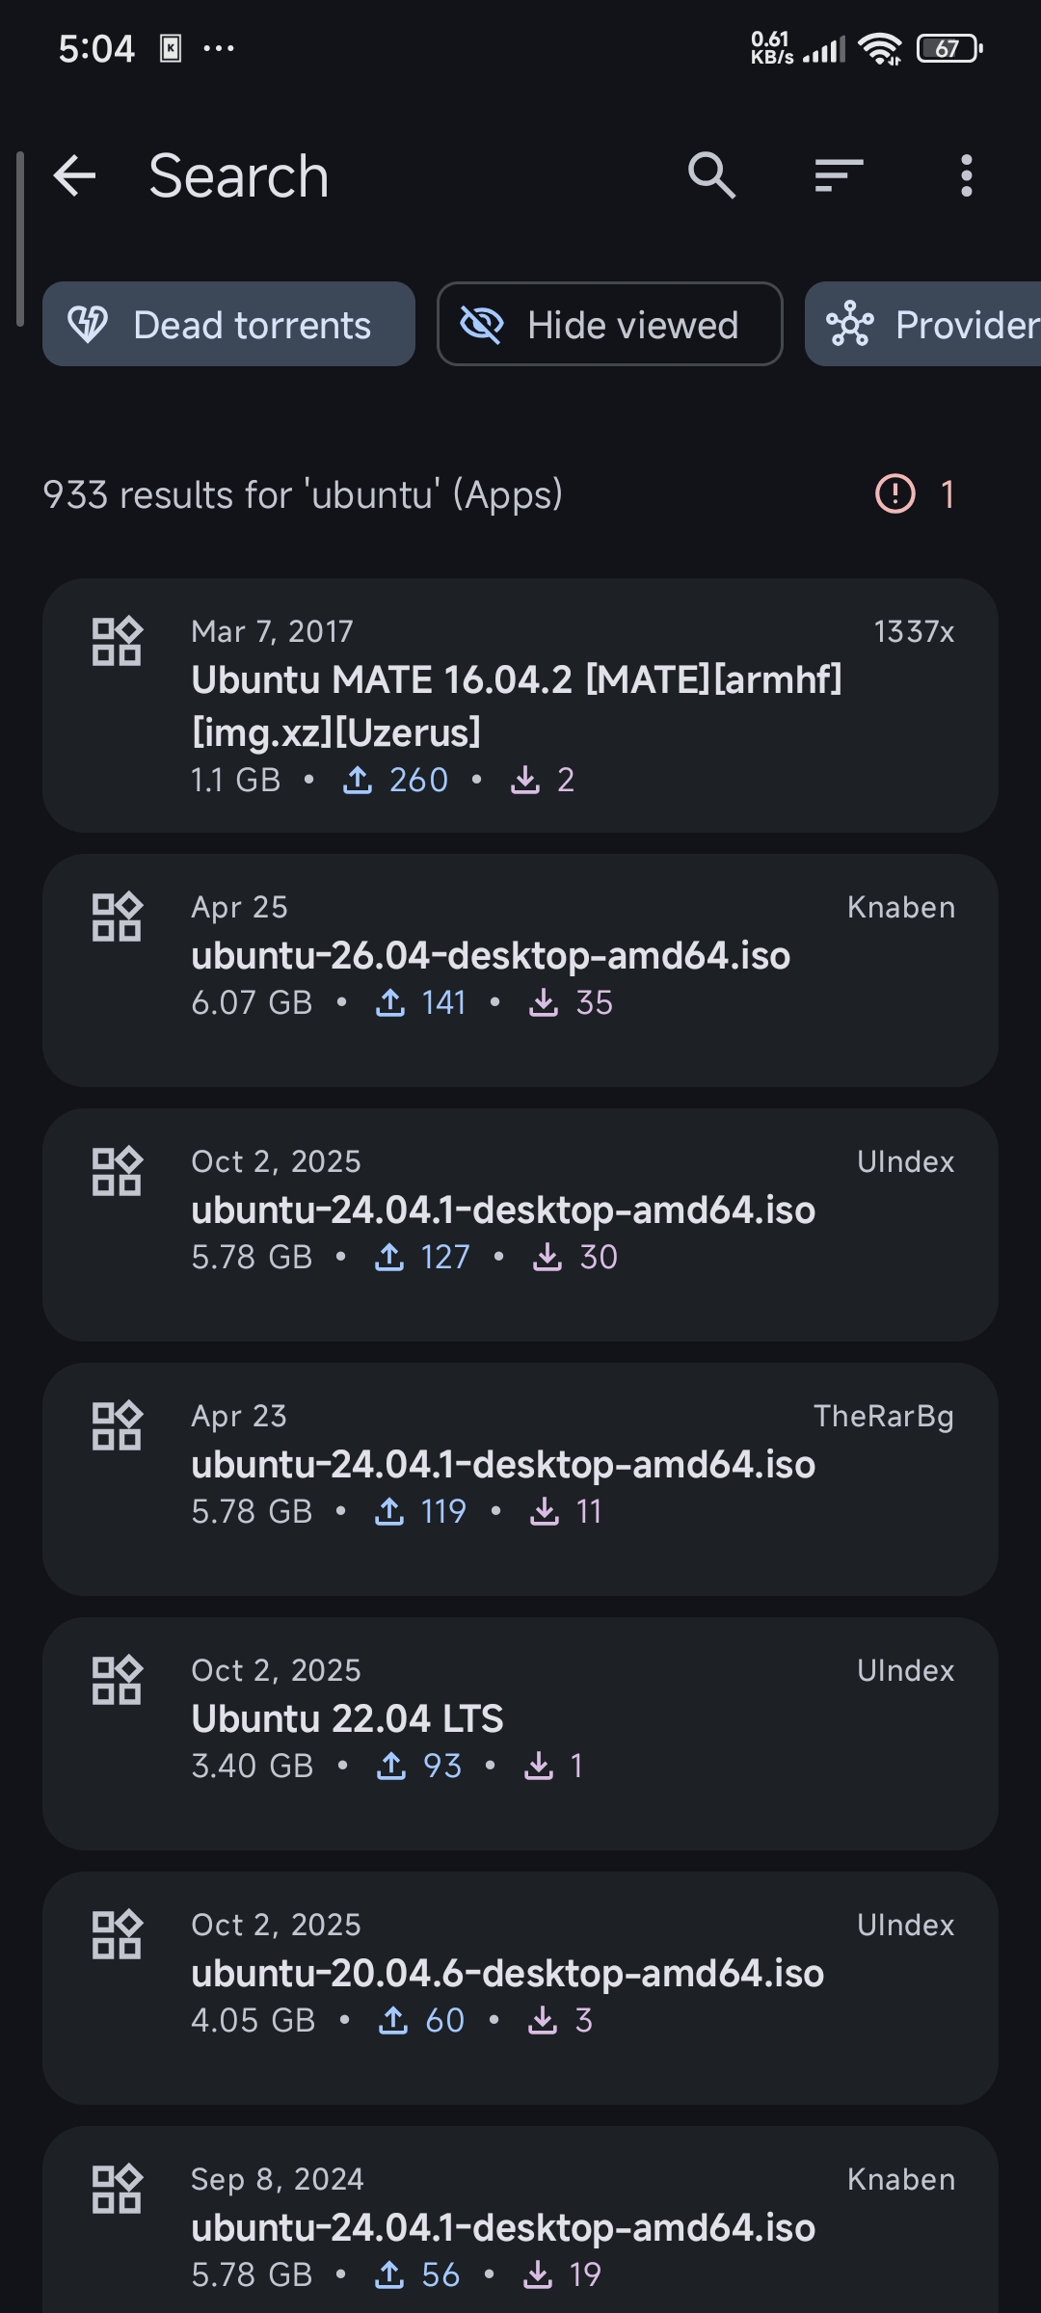Open ubuntu-20.04.6-desktop-amd64.iso result
Image resolution: width=1041 pixels, height=2313 pixels.
(520, 1988)
